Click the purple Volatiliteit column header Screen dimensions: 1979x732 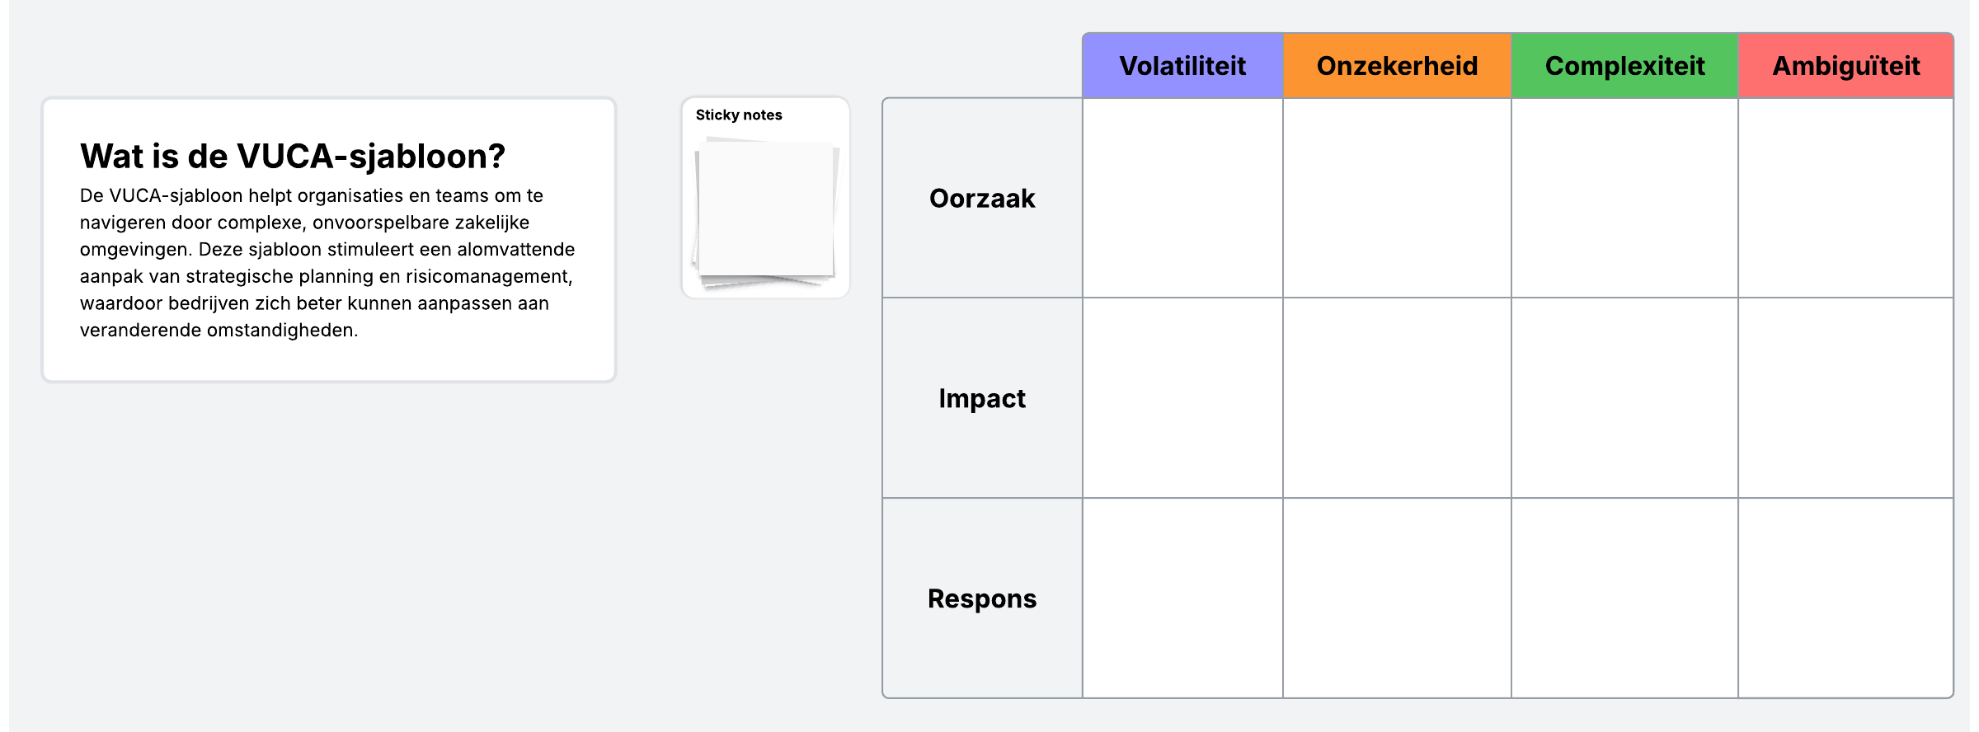(1182, 66)
